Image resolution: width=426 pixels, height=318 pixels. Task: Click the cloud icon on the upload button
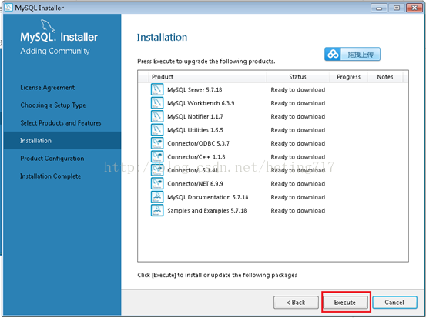(x=333, y=54)
